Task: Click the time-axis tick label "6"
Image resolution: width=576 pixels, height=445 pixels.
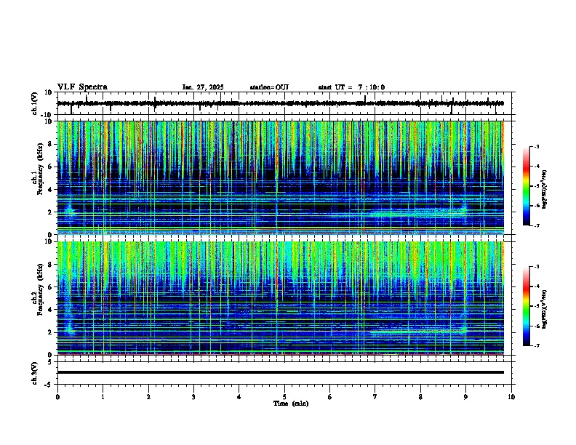Action: point(329,397)
